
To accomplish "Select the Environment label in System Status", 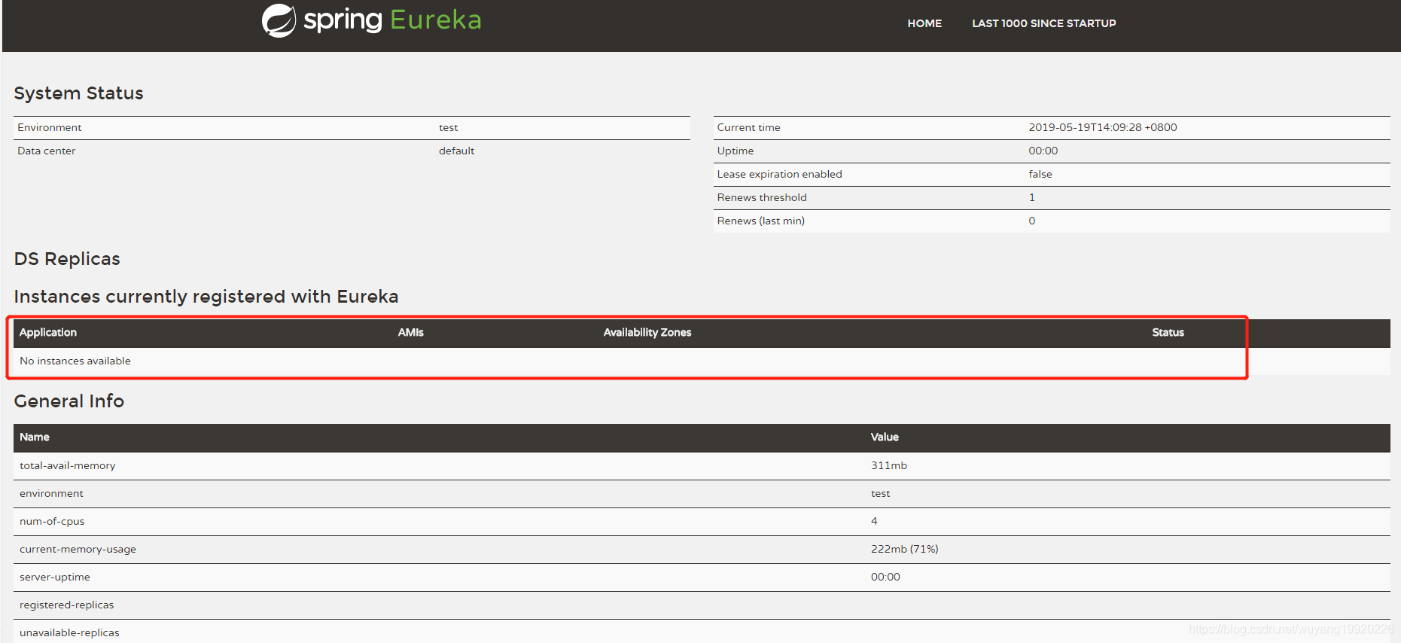I will tap(50, 127).
